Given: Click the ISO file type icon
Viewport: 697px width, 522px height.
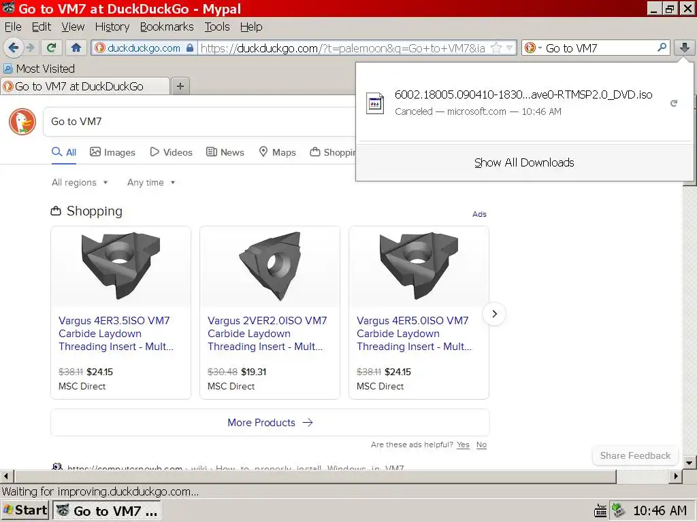Looking at the screenshot, I should [x=375, y=103].
